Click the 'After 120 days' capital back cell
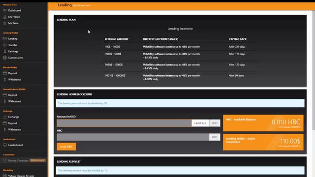The height and width of the screenshot is (177, 315). [237, 65]
